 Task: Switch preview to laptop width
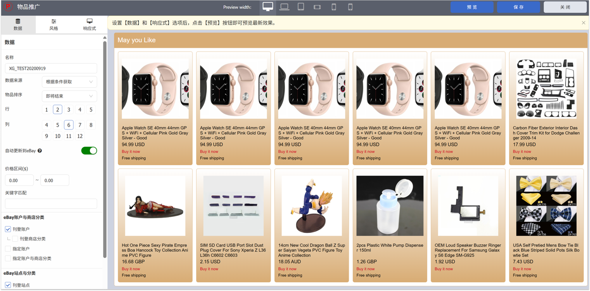click(x=284, y=7)
